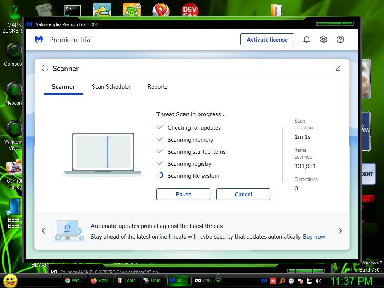Screen dimensions: 384x288
Task: Click the Malwarebytes logo beside Premium Trial
Action: coord(39,39)
